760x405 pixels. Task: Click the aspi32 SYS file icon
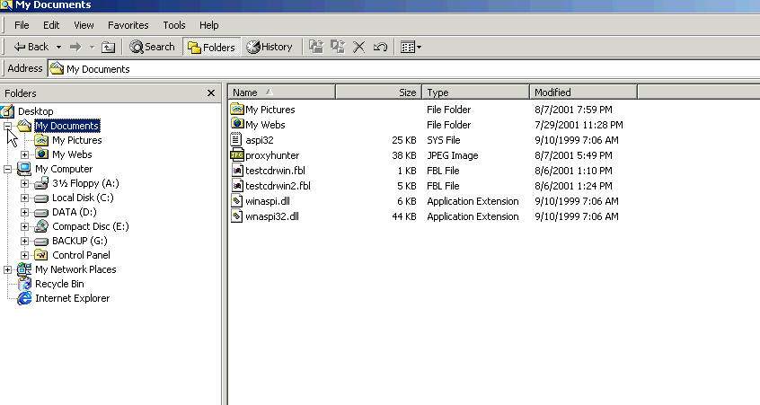point(236,139)
